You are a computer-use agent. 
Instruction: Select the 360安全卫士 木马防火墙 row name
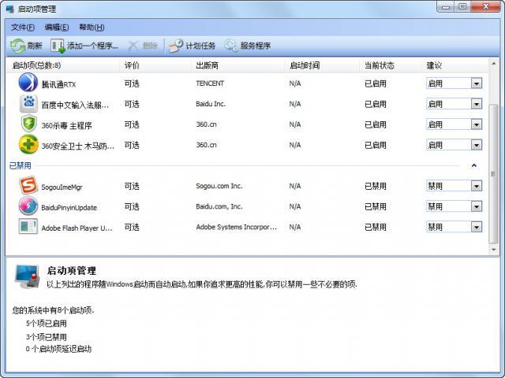(78, 146)
